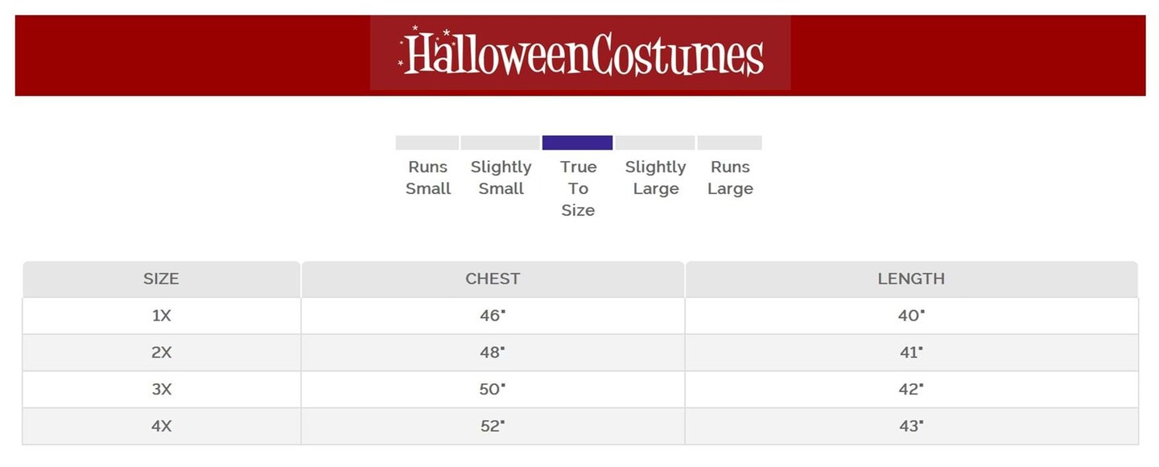The height and width of the screenshot is (467, 1159).
Task: Click the 41" length measurement cell
Action: (x=911, y=353)
